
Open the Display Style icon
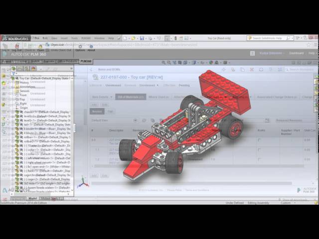[x=194, y=62]
